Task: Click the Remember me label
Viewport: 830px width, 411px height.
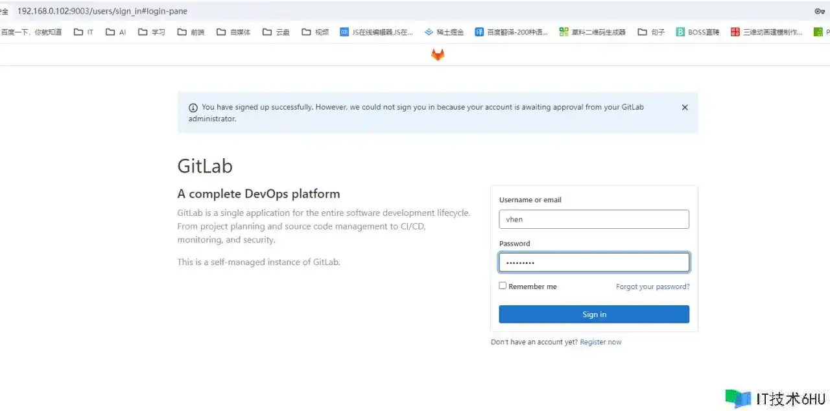Action: [532, 287]
